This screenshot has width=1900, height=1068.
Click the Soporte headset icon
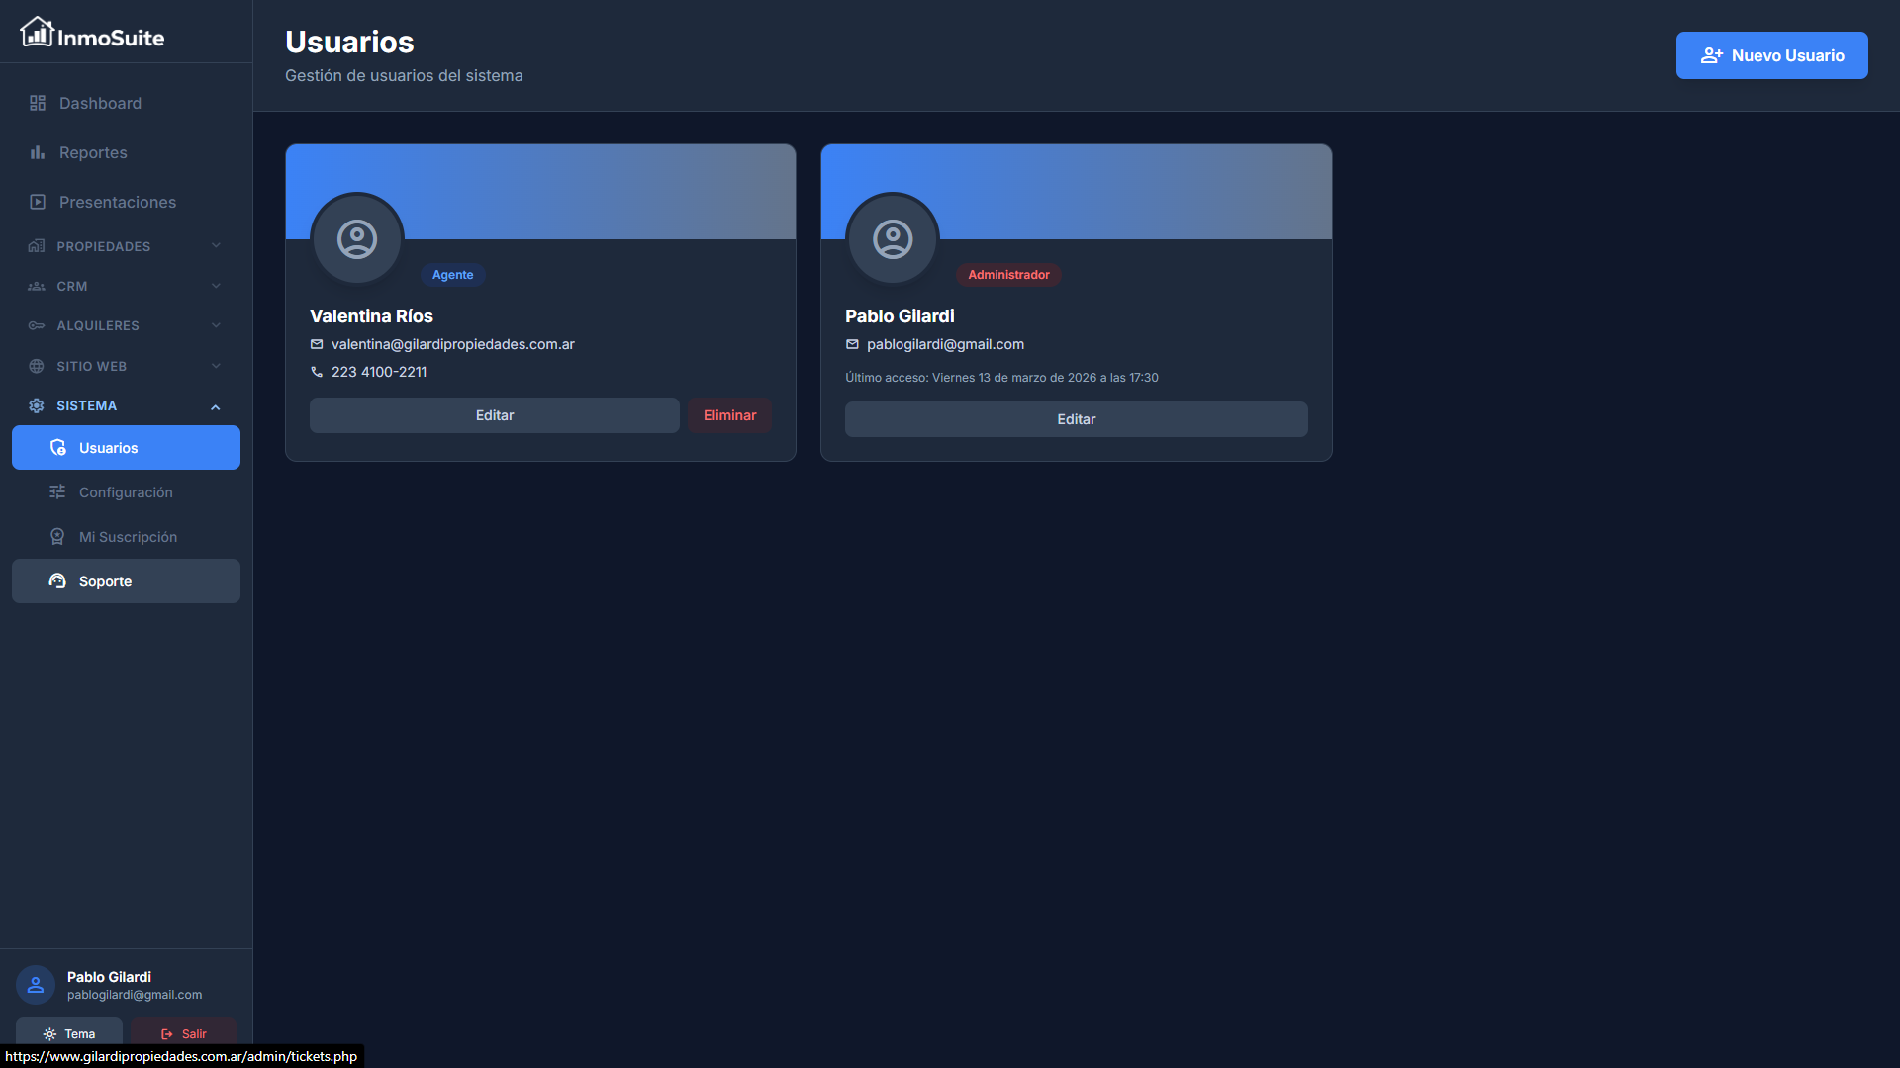57,581
